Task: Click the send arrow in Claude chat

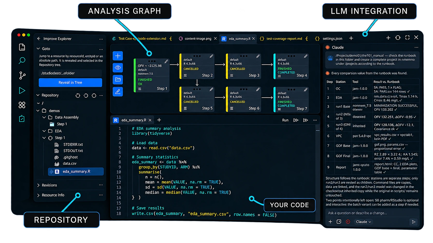Action: tap(414, 222)
